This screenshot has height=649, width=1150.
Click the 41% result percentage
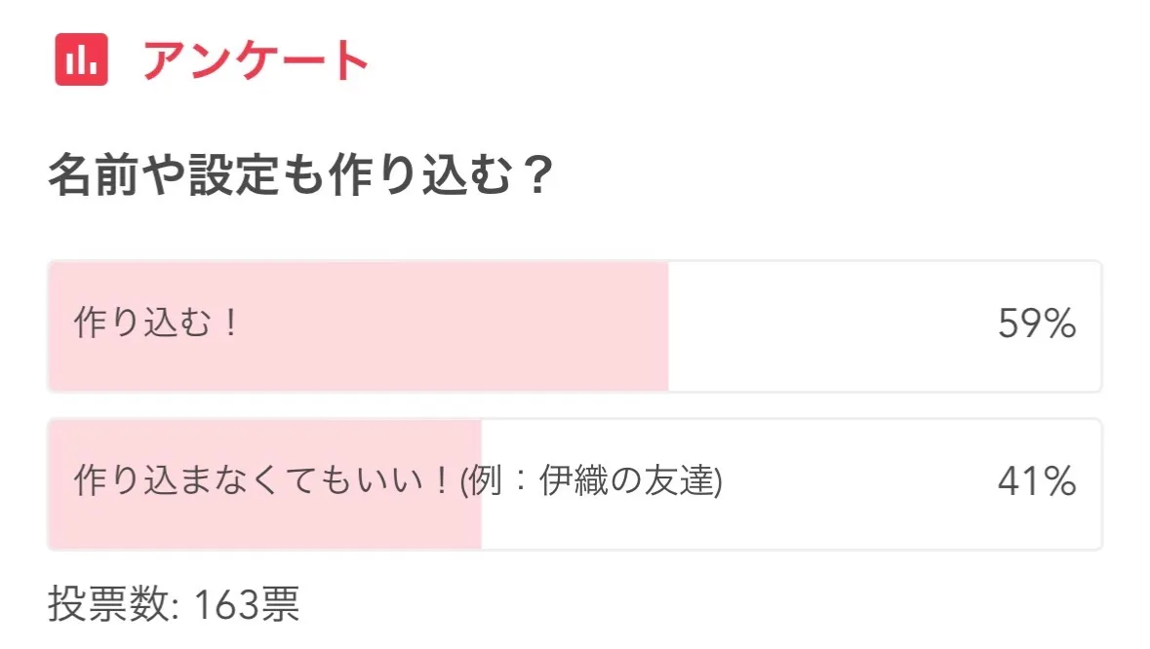[1036, 482]
